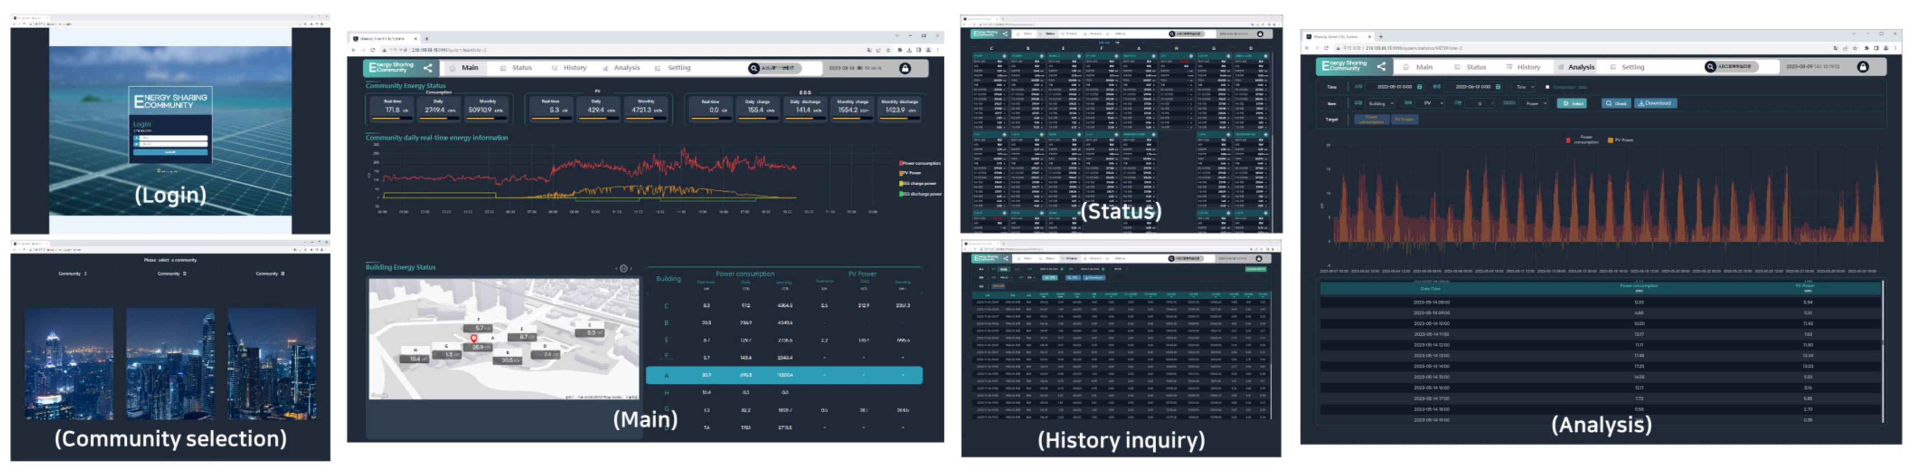Click the Download button on Analysis page
The height and width of the screenshot is (471, 1913).
(1655, 104)
